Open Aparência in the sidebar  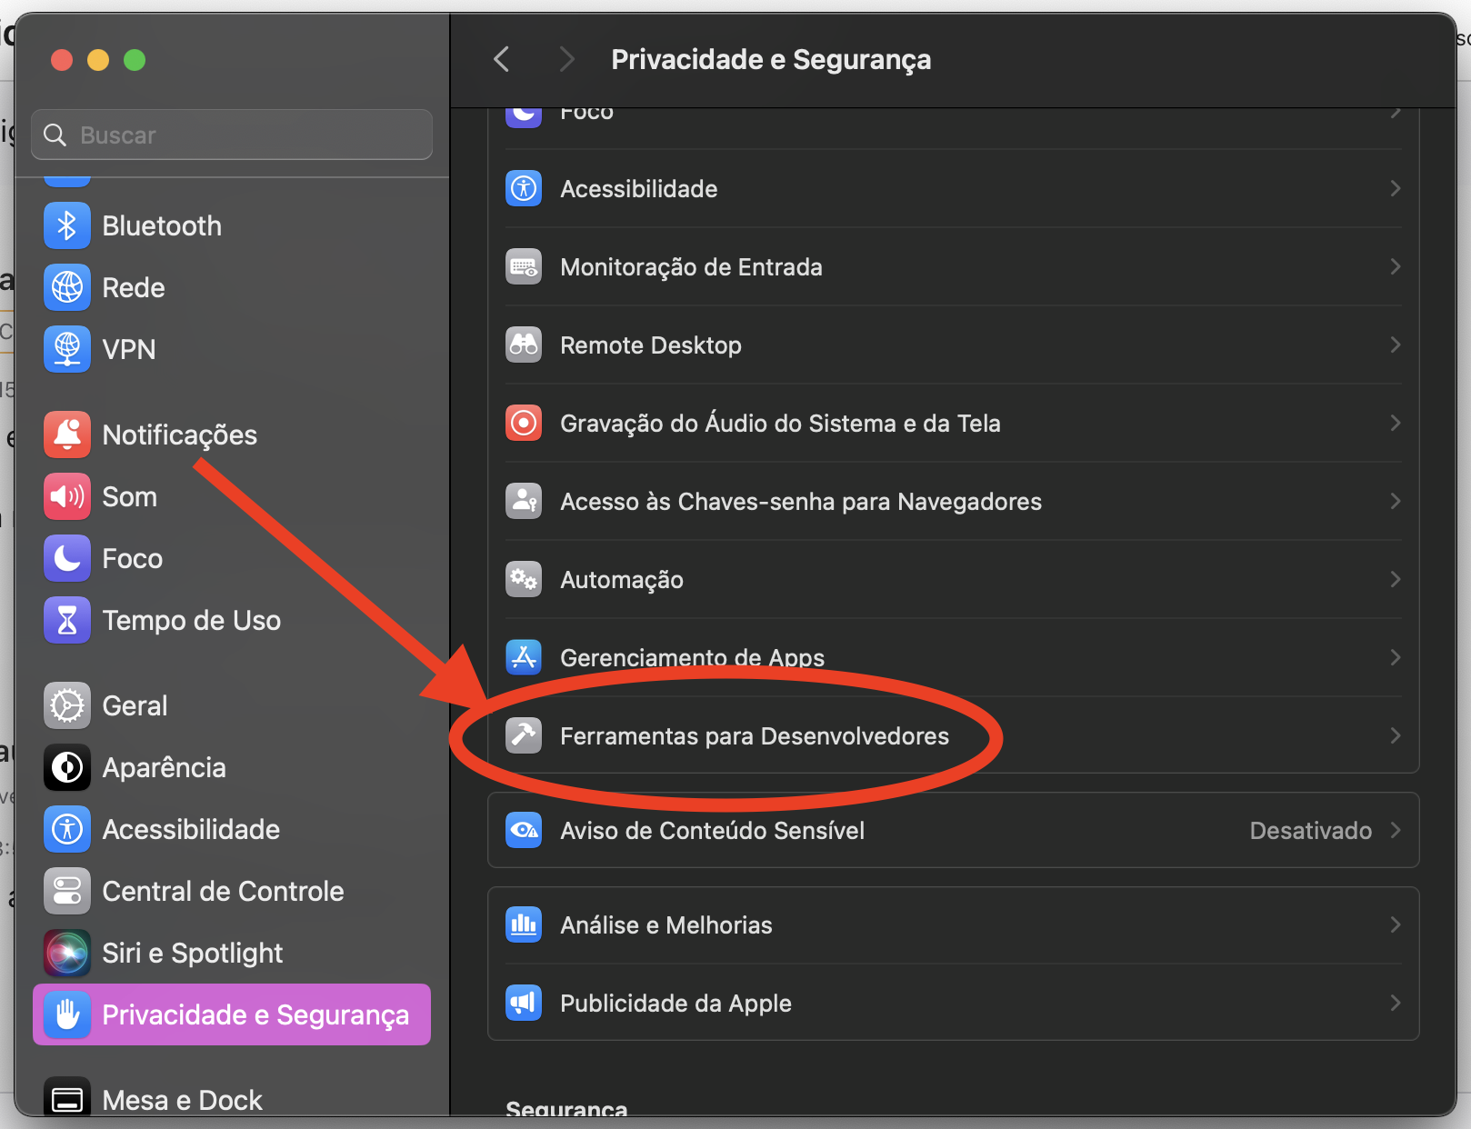pyautogui.click(x=164, y=767)
